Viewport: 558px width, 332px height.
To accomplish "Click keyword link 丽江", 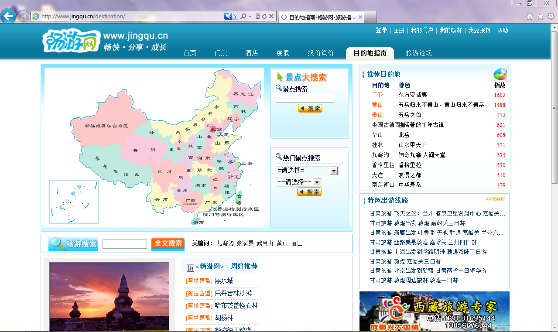I will [297, 243].
